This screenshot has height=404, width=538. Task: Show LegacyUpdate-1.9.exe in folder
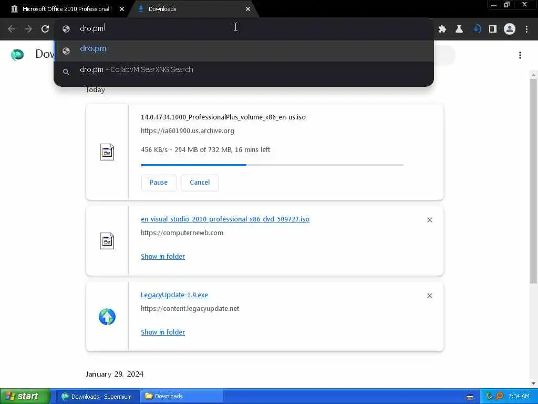point(163,332)
